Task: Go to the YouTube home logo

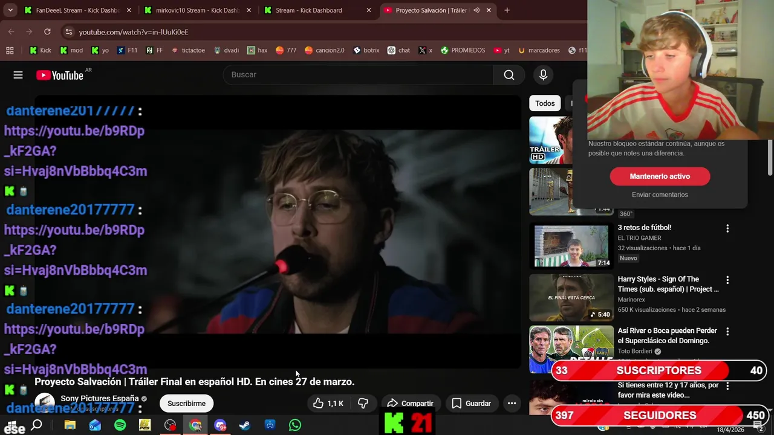Action: tap(59, 75)
